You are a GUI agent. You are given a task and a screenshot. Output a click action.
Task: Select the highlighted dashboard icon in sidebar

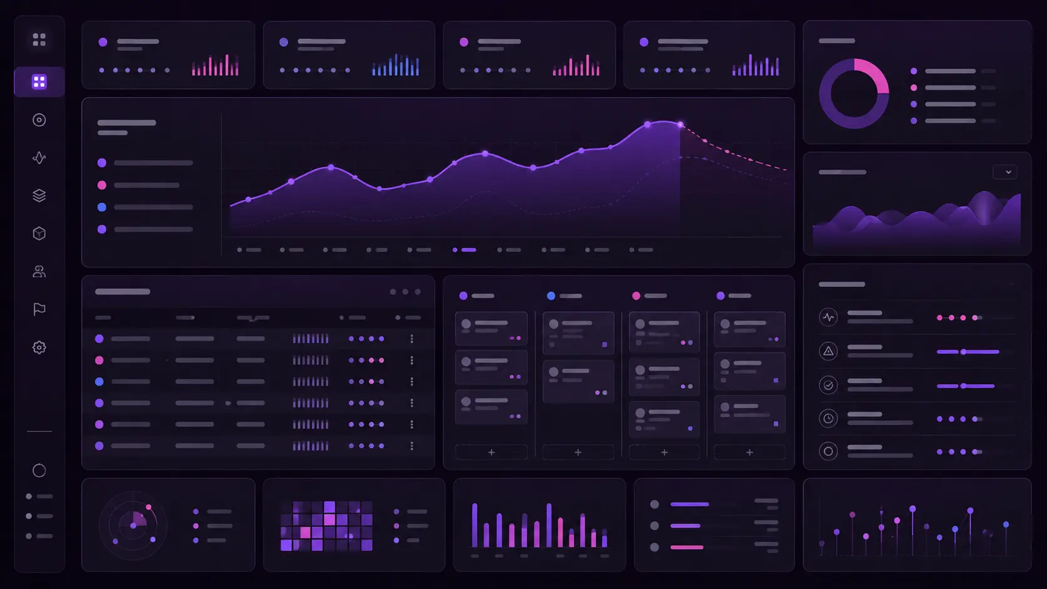point(39,82)
